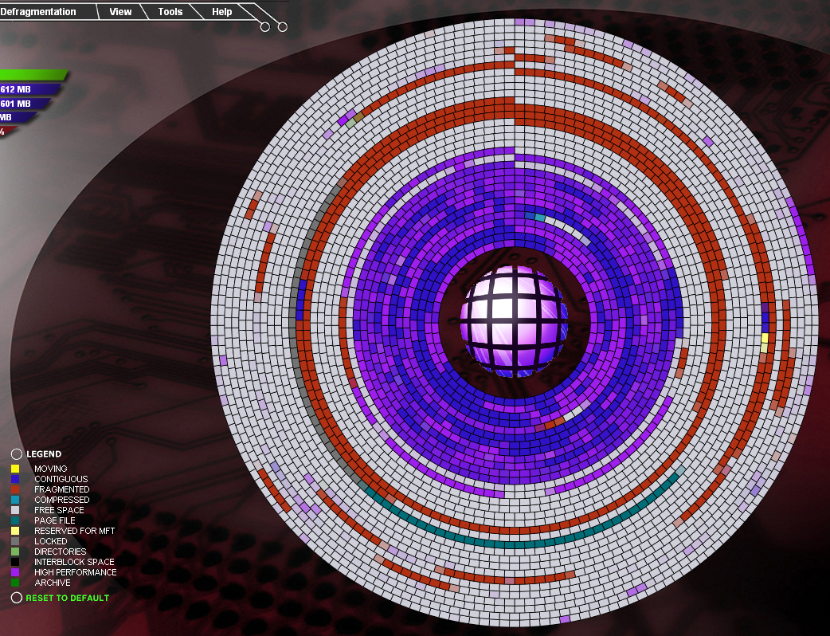Select the gray Locked color swatch
Screen dimensions: 830x636
coord(15,541)
